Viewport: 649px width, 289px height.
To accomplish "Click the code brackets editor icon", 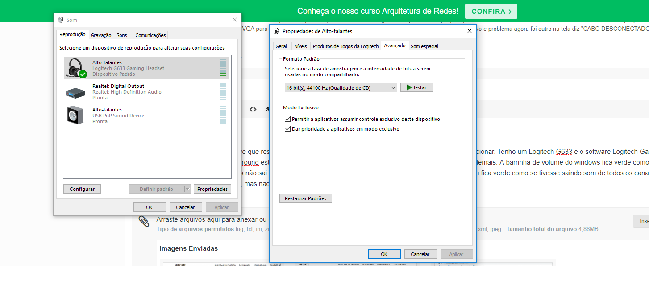I will (x=253, y=109).
